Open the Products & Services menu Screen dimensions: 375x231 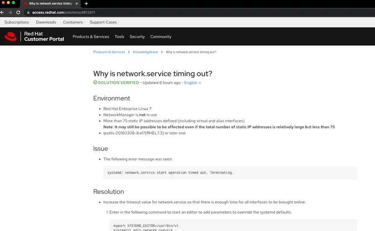coord(91,36)
